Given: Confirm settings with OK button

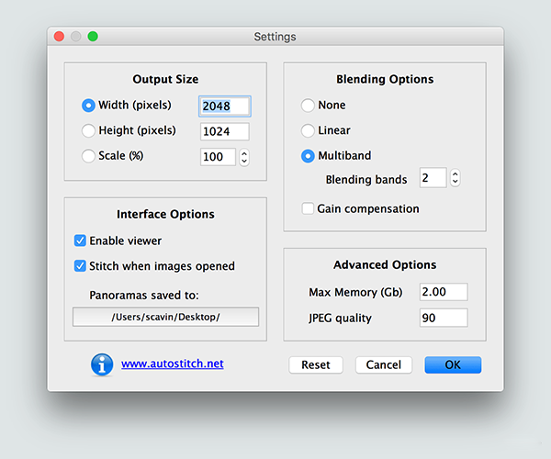Looking at the screenshot, I should coord(453,364).
